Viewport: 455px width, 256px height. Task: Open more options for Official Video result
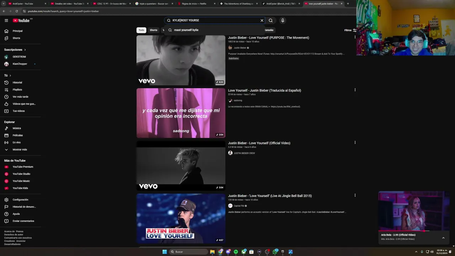(x=355, y=143)
